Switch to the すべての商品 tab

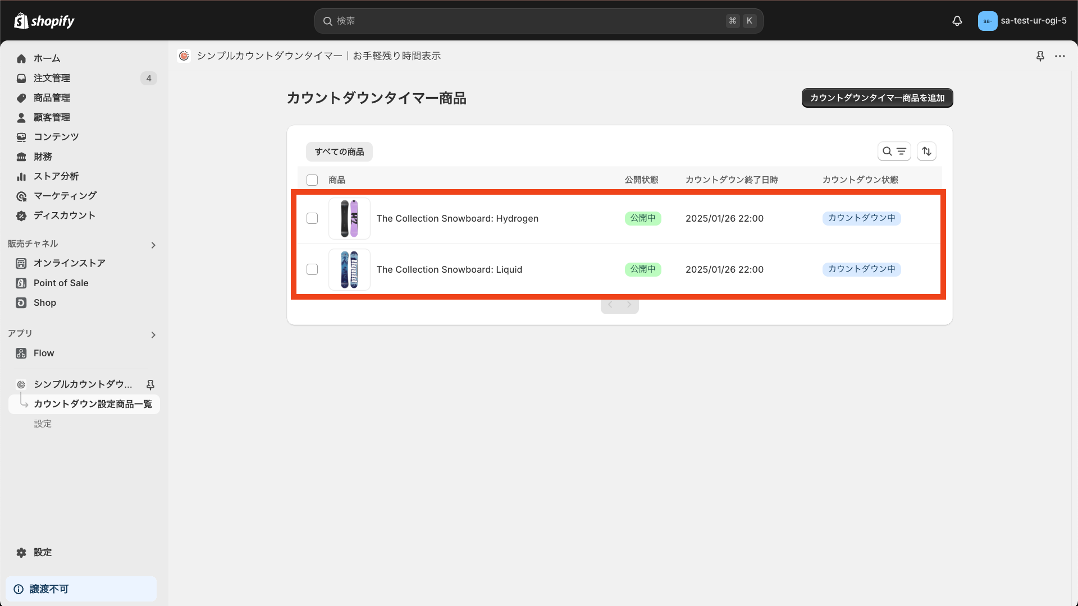click(339, 151)
